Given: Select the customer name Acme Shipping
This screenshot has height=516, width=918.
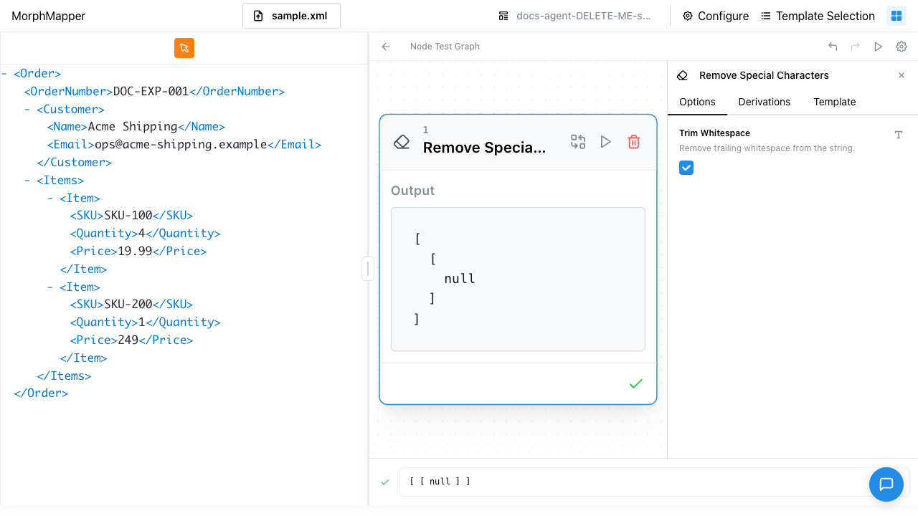Looking at the screenshot, I should point(133,127).
